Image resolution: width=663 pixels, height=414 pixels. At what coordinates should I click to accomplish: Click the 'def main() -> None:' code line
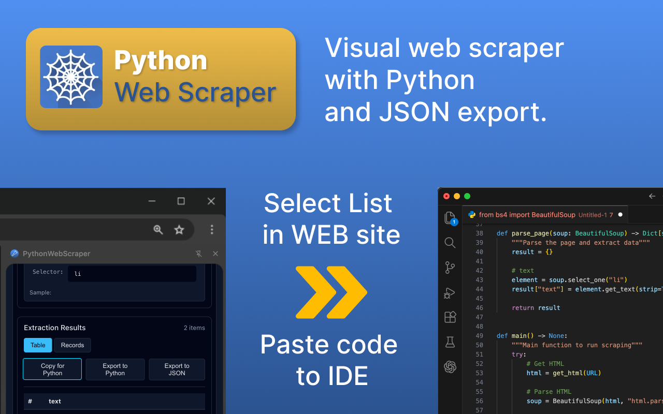532,336
